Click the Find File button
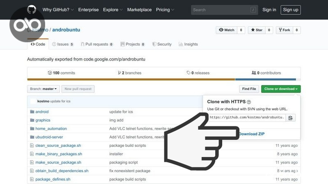Screen dimensions: 328x184 point(249,89)
